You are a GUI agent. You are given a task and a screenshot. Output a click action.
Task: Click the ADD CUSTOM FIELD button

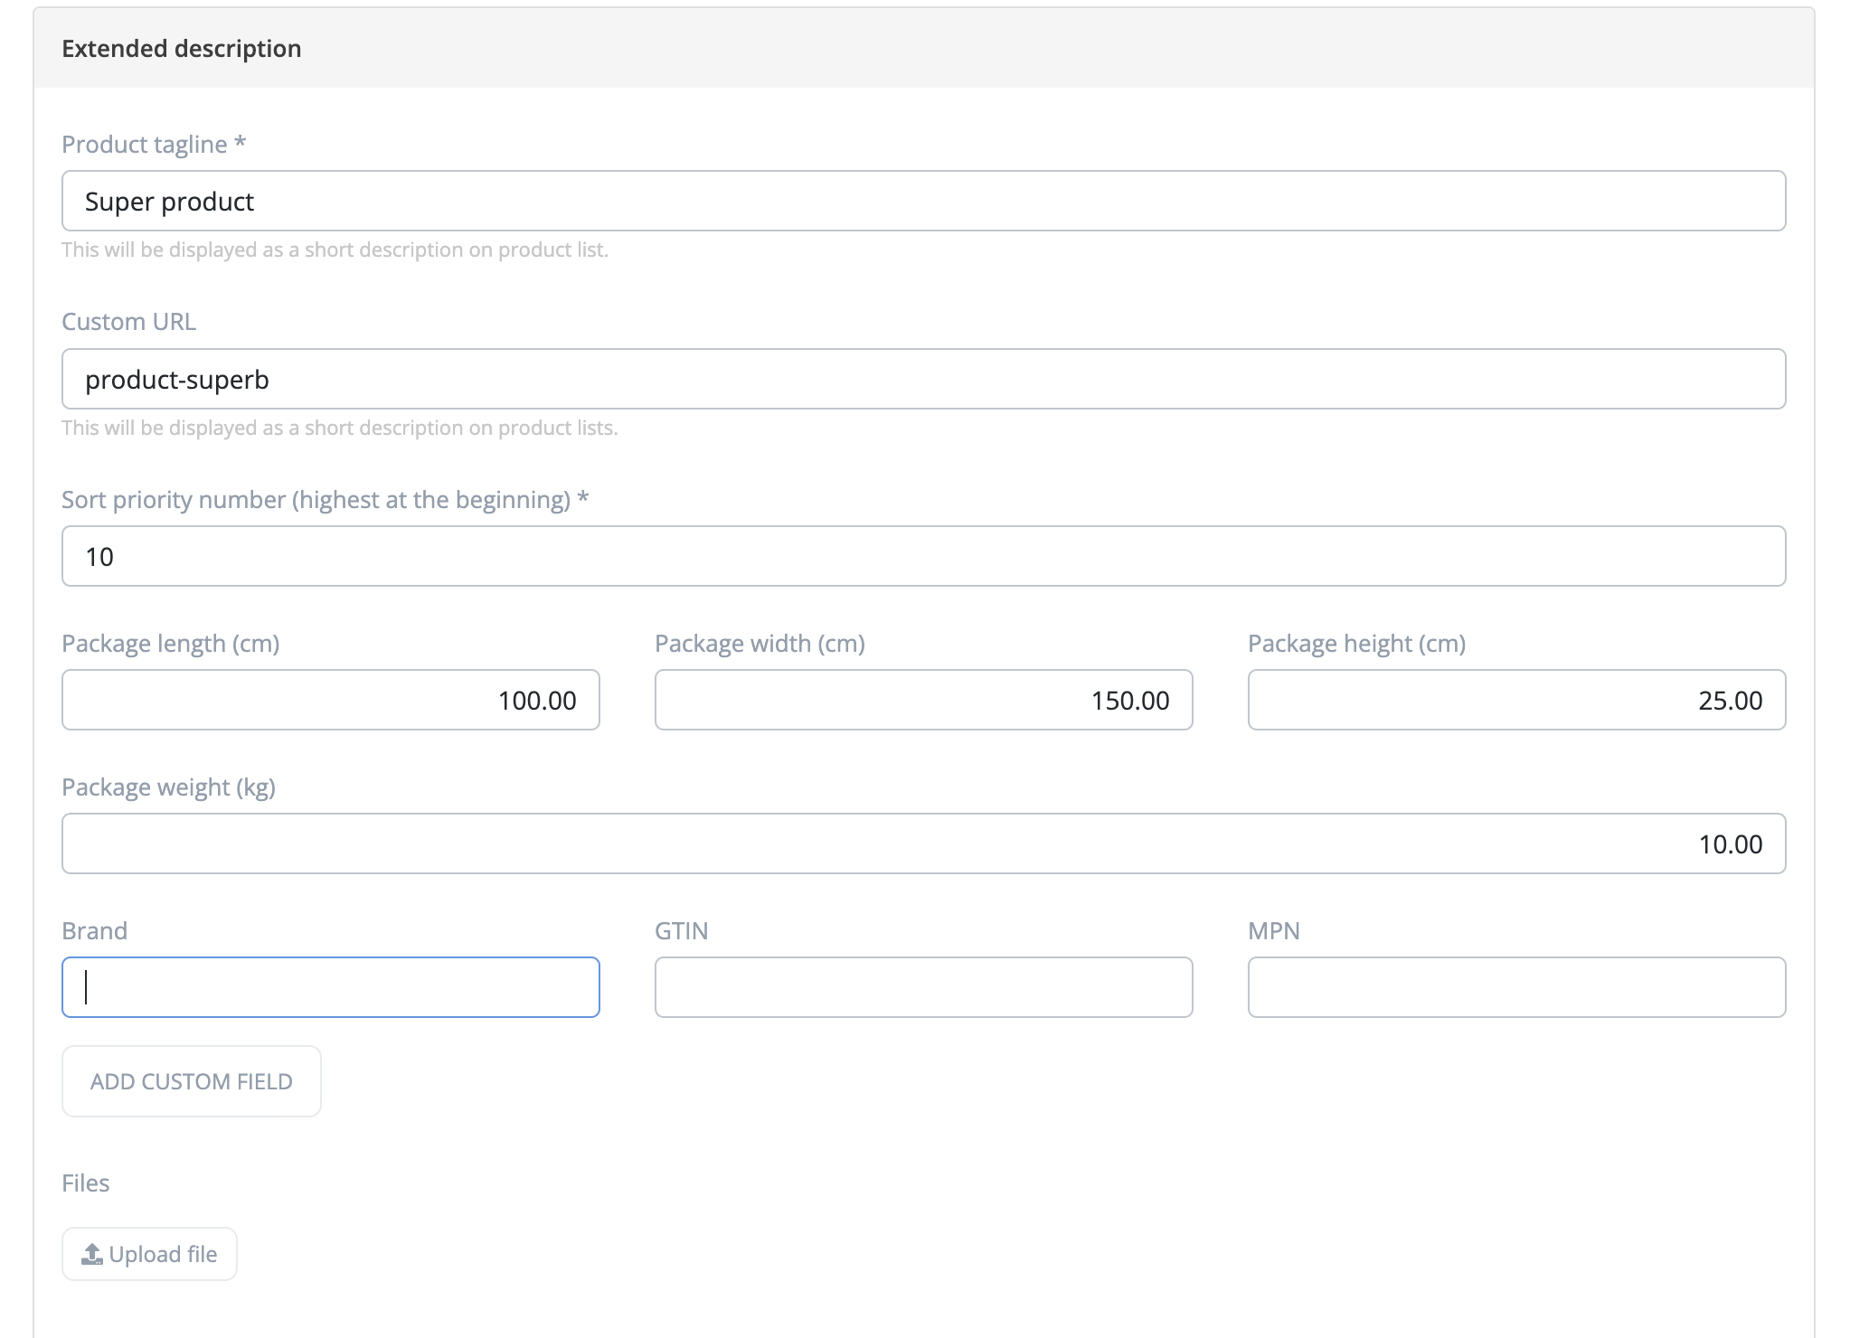coord(191,1081)
